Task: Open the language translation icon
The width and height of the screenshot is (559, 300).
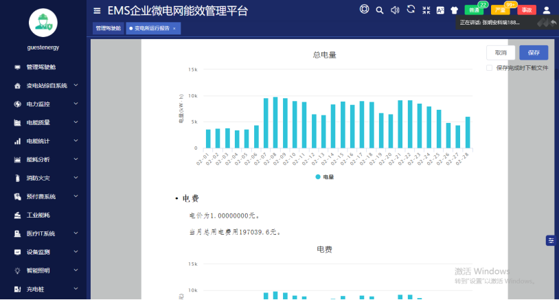Action: coord(440,10)
